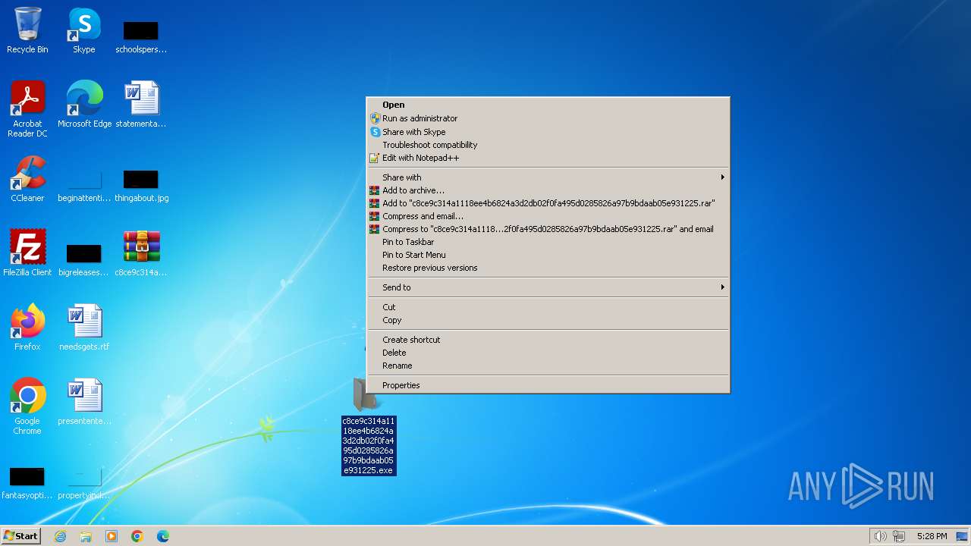Viewport: 971px width, 546px height.
Task: Launch FileZilla Client shortcut
Action: coord(27,253)
